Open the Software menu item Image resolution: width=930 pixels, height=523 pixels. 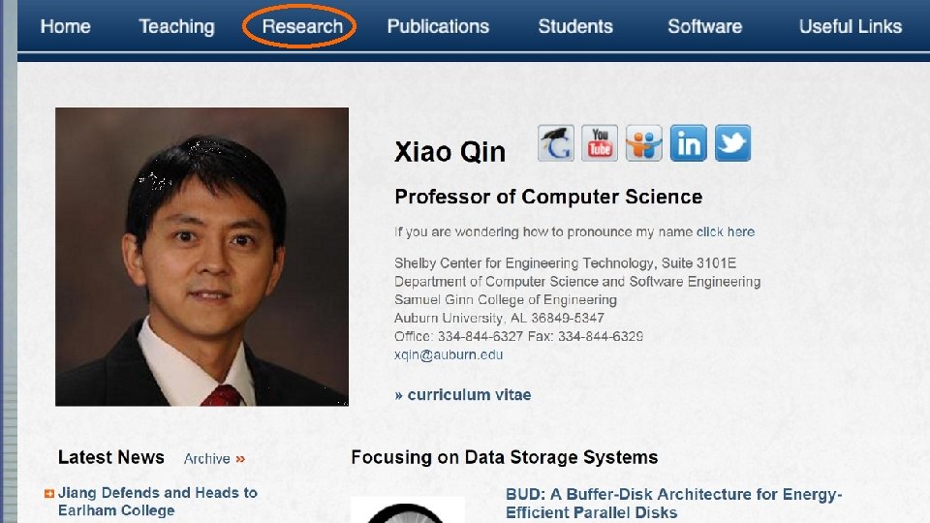click(704, 26)
